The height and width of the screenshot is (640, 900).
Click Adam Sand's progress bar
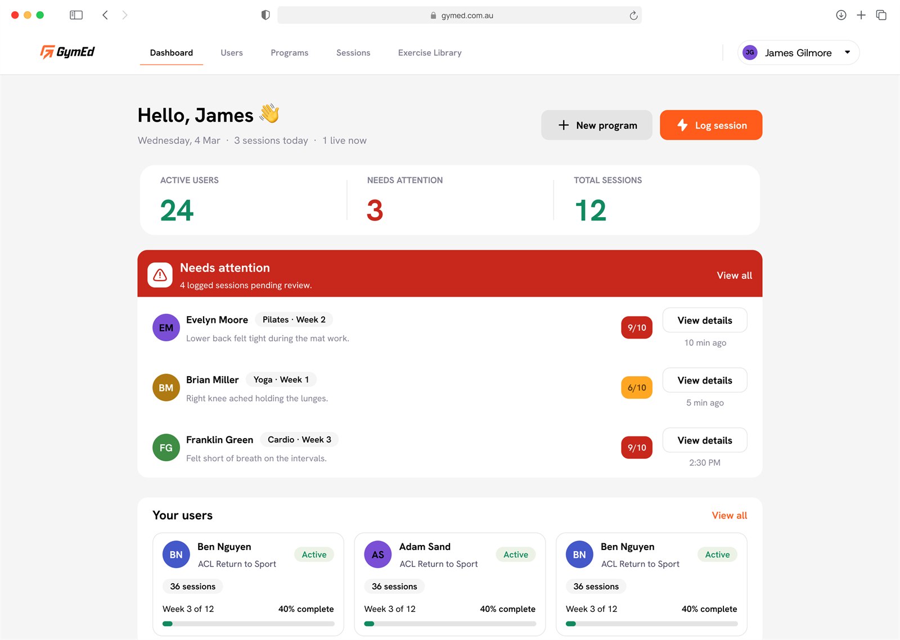point(450,624)
